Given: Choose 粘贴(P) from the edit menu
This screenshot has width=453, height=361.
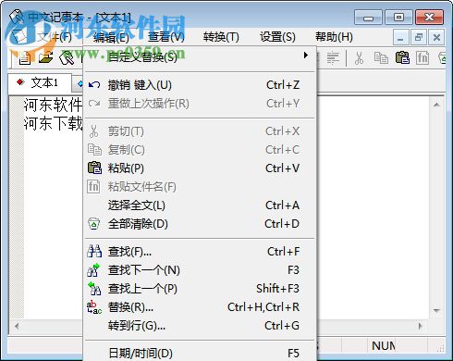Looking at the screenshot, I should [x=200, y=168].
